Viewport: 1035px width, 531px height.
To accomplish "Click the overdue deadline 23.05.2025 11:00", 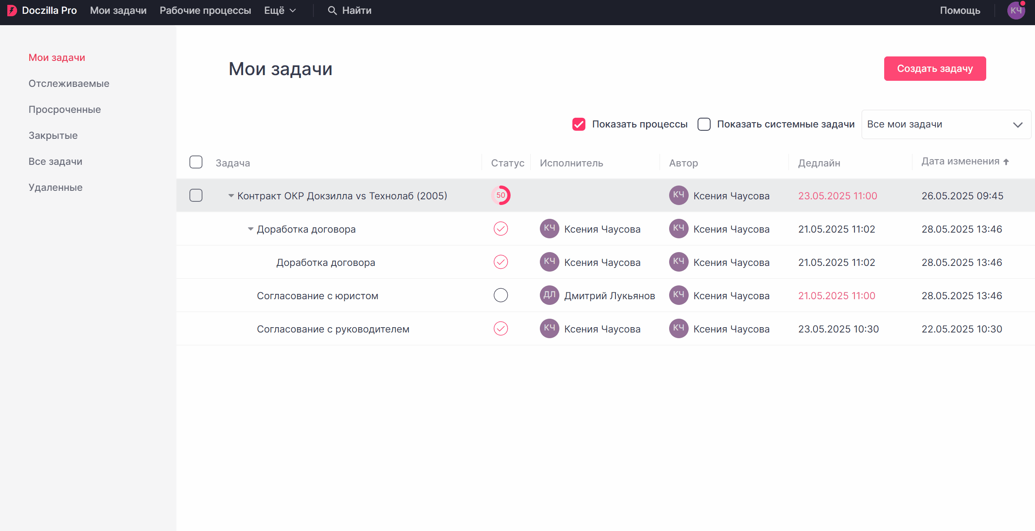I will click(x=837, y=196).
